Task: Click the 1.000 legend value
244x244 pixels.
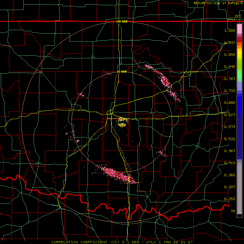Action: tap(230, 30)
